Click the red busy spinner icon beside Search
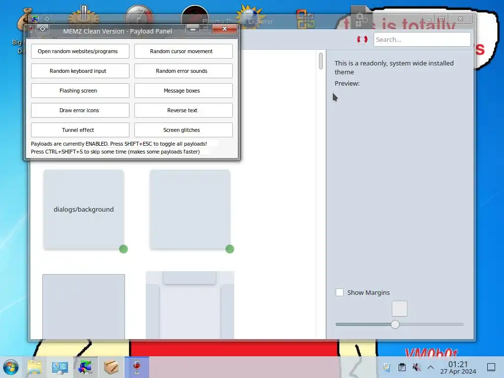The image size is (504, 378). pyautogui.click(x=362, y=39)
